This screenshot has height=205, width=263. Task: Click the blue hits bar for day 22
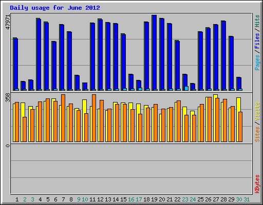coord(178,66)
